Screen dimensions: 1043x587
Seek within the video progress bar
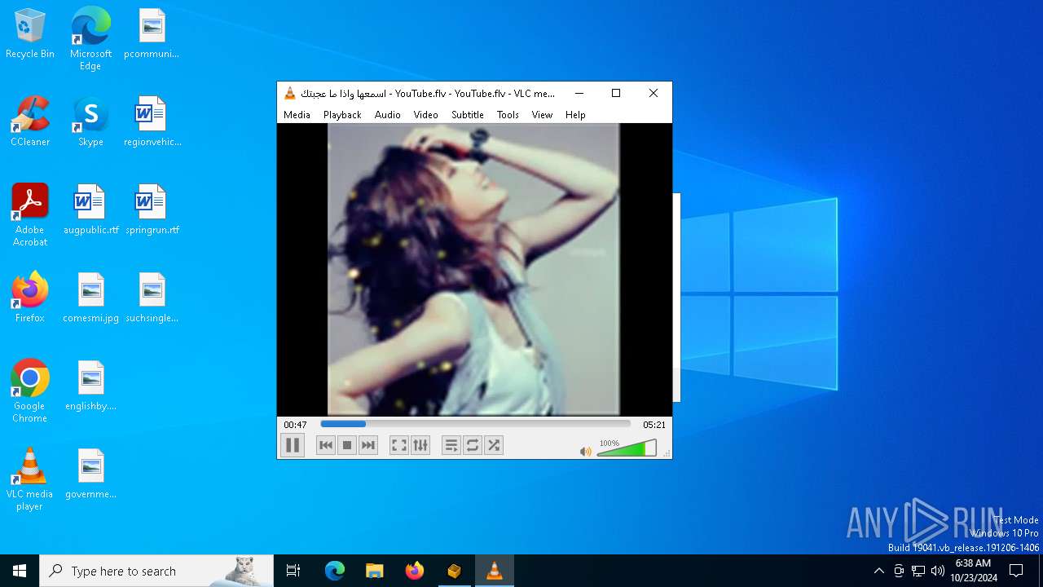click(x=476, y=424)
